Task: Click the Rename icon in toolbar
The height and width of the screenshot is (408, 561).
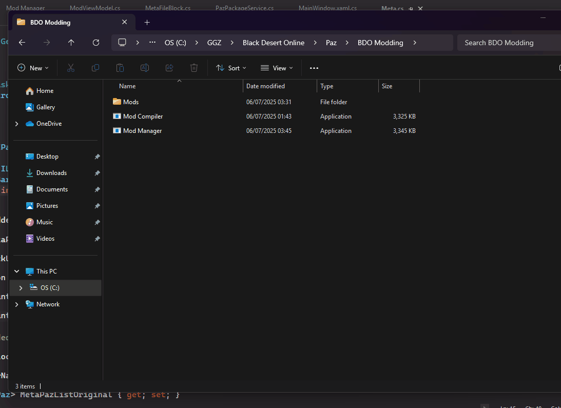Action: click(145, 68)
